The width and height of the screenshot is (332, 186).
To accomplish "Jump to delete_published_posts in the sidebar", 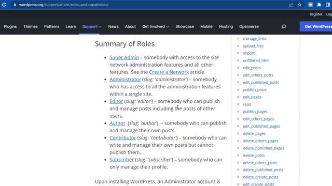I will click(263, 170).
